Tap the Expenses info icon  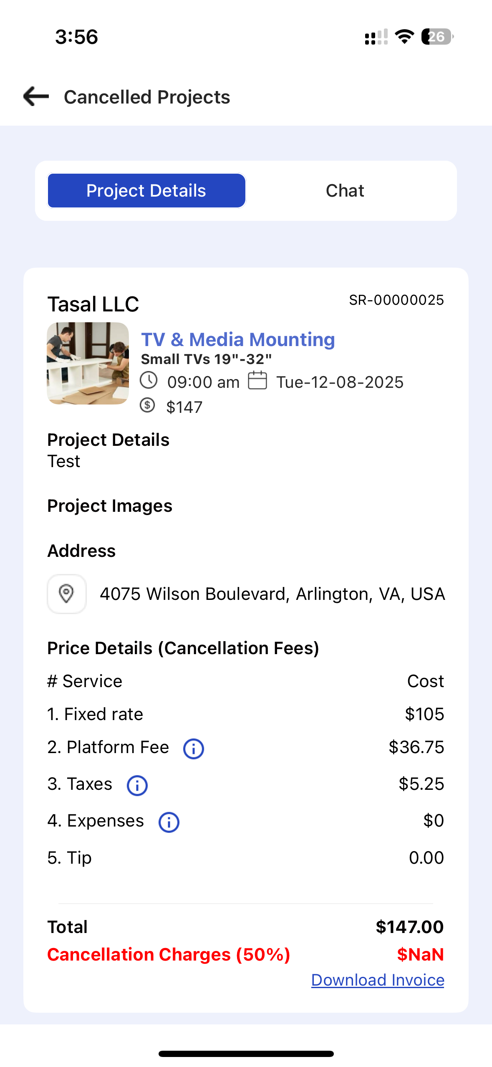coord(169,822)
